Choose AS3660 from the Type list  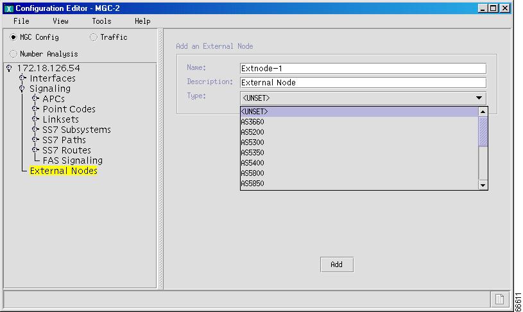359,122
